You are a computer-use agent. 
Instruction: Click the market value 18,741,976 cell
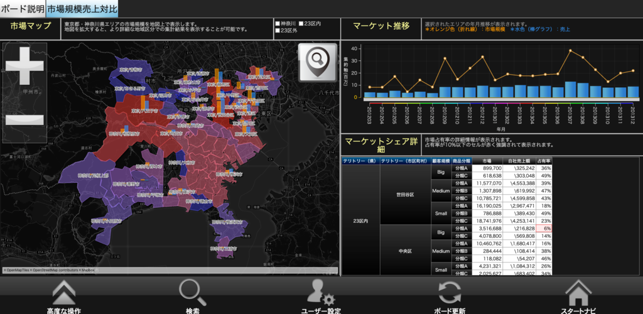point(487,221)
